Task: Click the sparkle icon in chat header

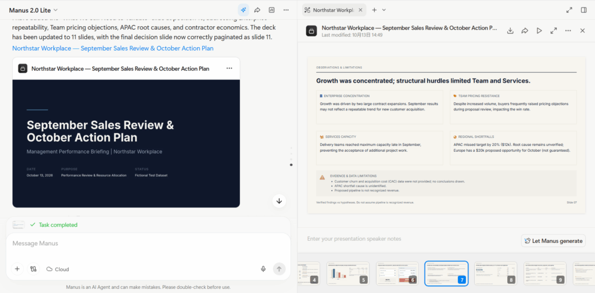Action: [243, 10]
